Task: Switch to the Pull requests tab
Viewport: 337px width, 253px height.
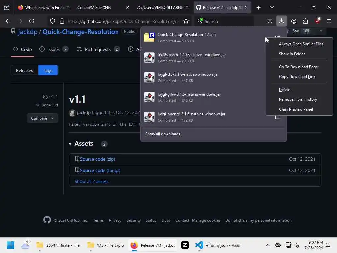Action: coord(98,49)
